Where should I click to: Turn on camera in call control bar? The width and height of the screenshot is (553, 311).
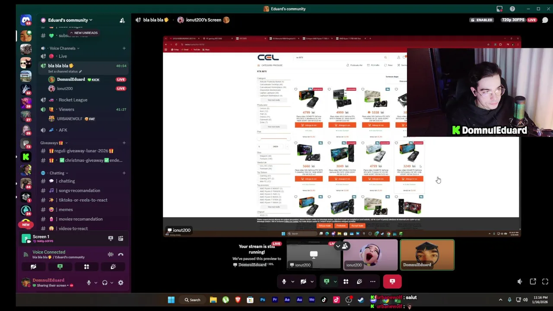coord(303,282)
